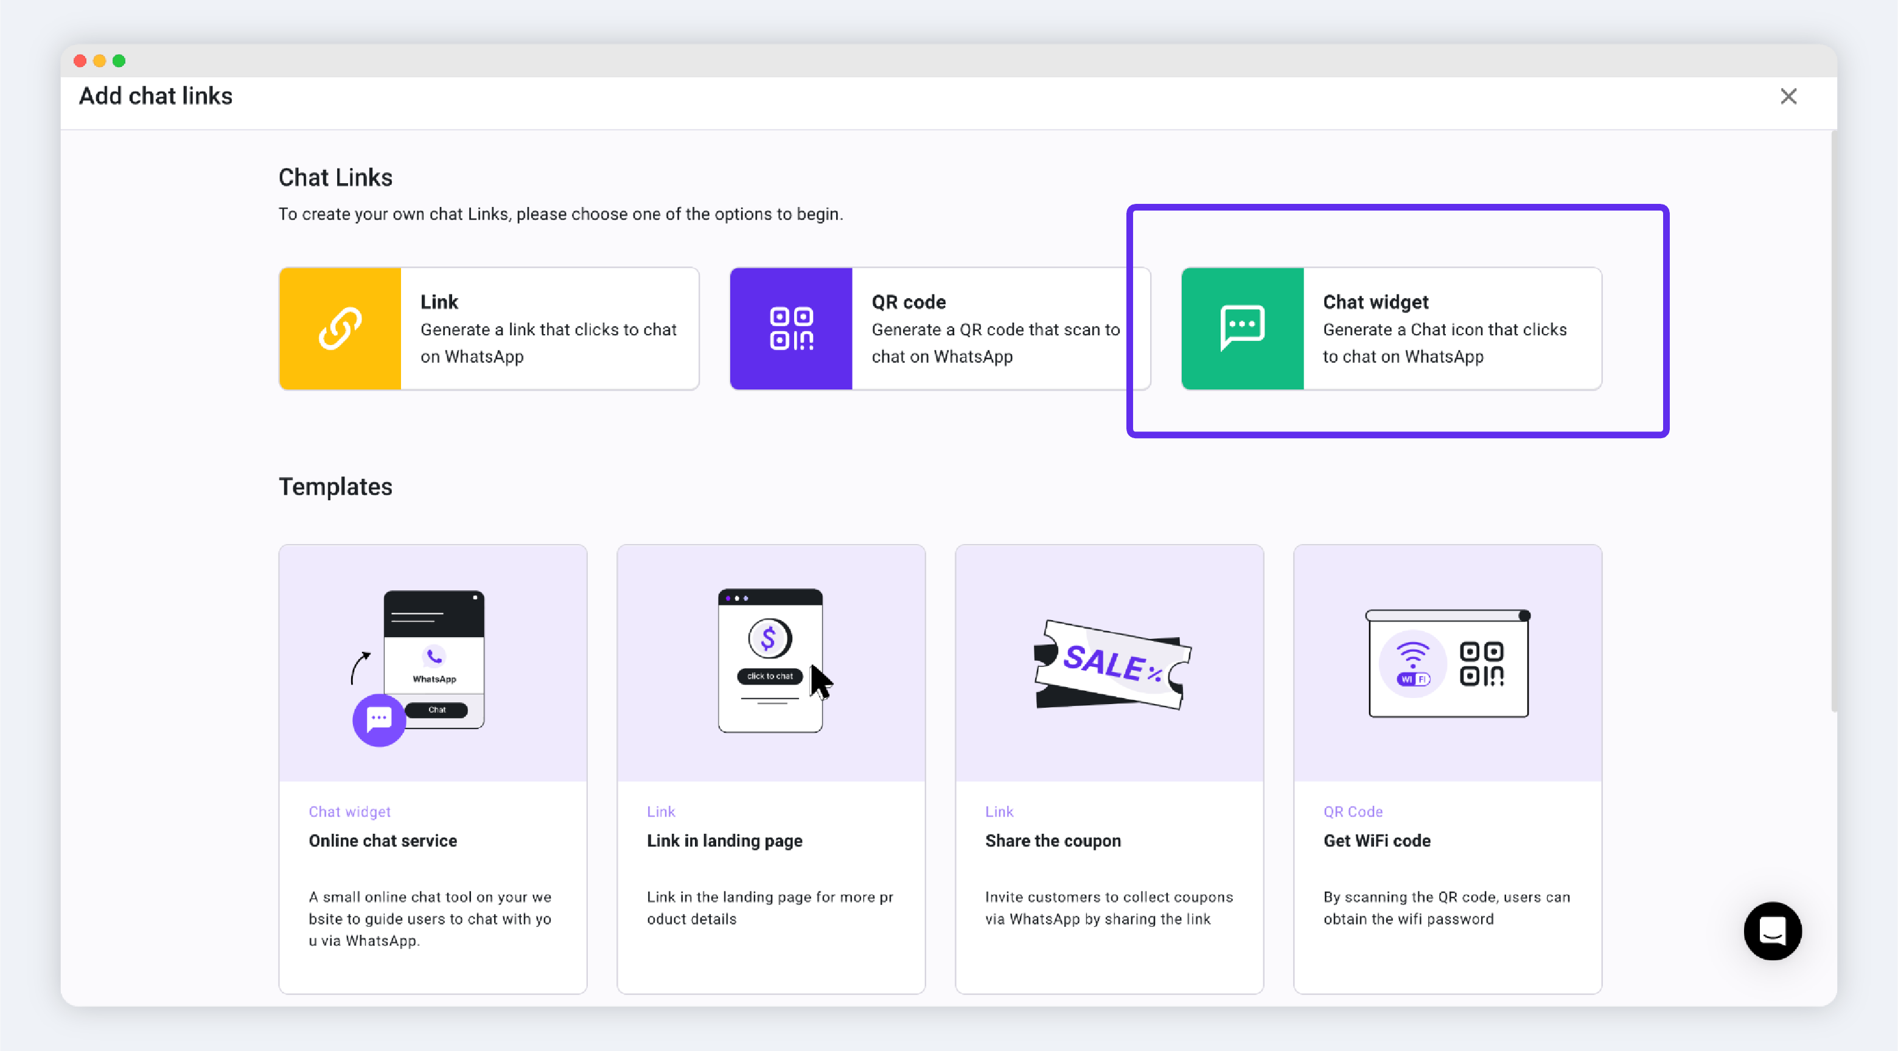Select the Link option card title
The width and height of the screenshot is (1898, 1051).
439,302
